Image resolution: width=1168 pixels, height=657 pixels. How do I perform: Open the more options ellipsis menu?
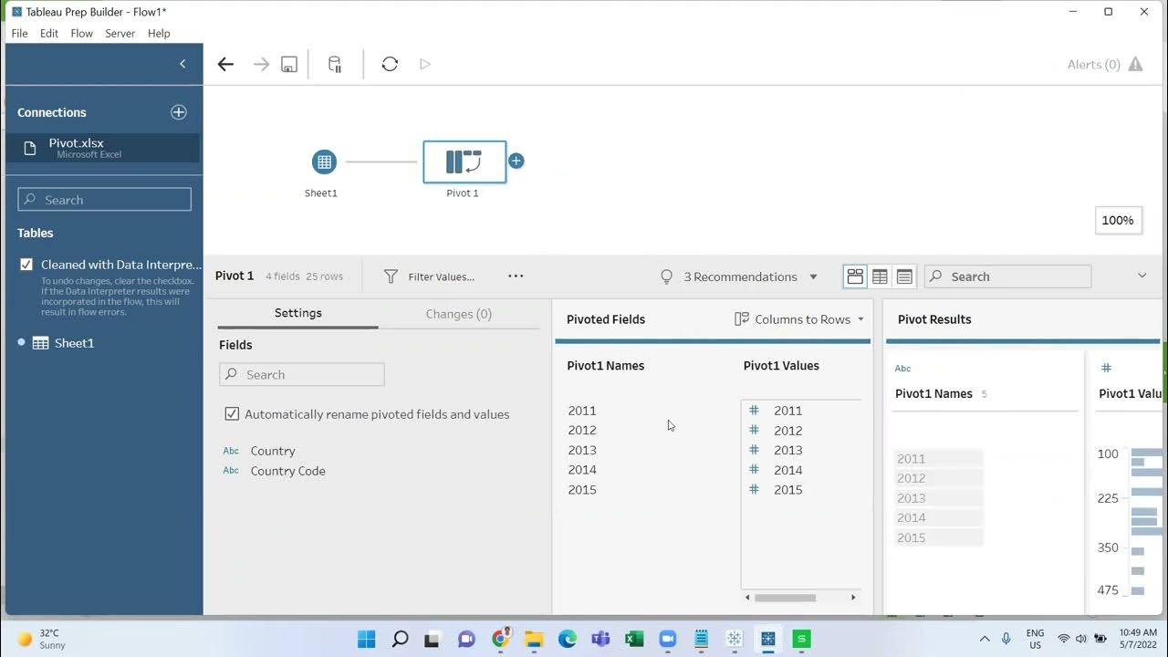(x=516, y=276)
